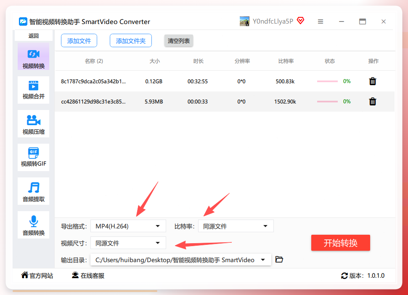Minimize the SmartVideo Converter window

point(342,21)
